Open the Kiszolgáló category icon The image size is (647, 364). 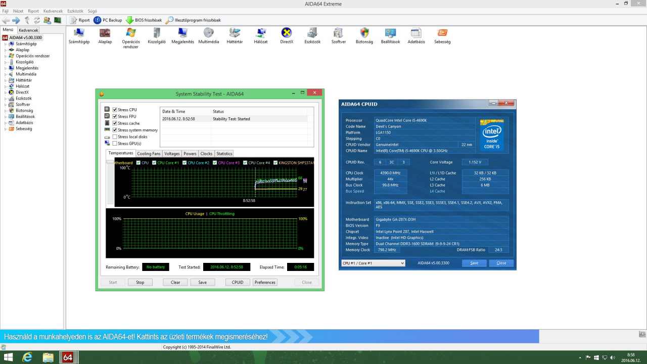[x=157, y=36]
